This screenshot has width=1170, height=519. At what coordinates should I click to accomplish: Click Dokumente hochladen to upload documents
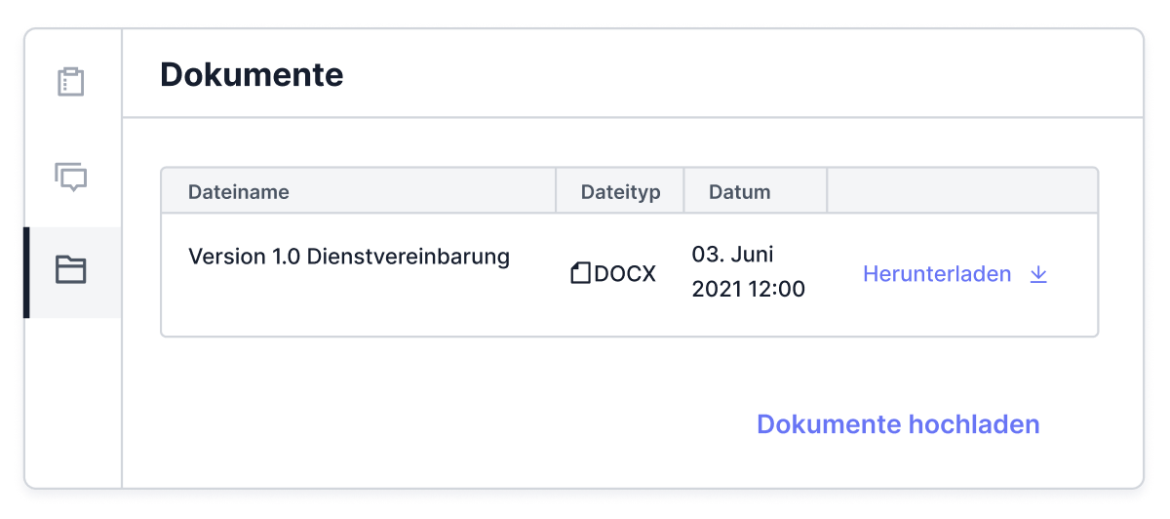click(898, 424)
